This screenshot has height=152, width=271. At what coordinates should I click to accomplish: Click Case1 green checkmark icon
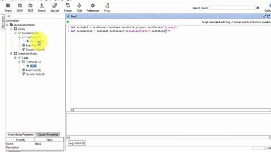pyautogui.click(x=19, y=58)
